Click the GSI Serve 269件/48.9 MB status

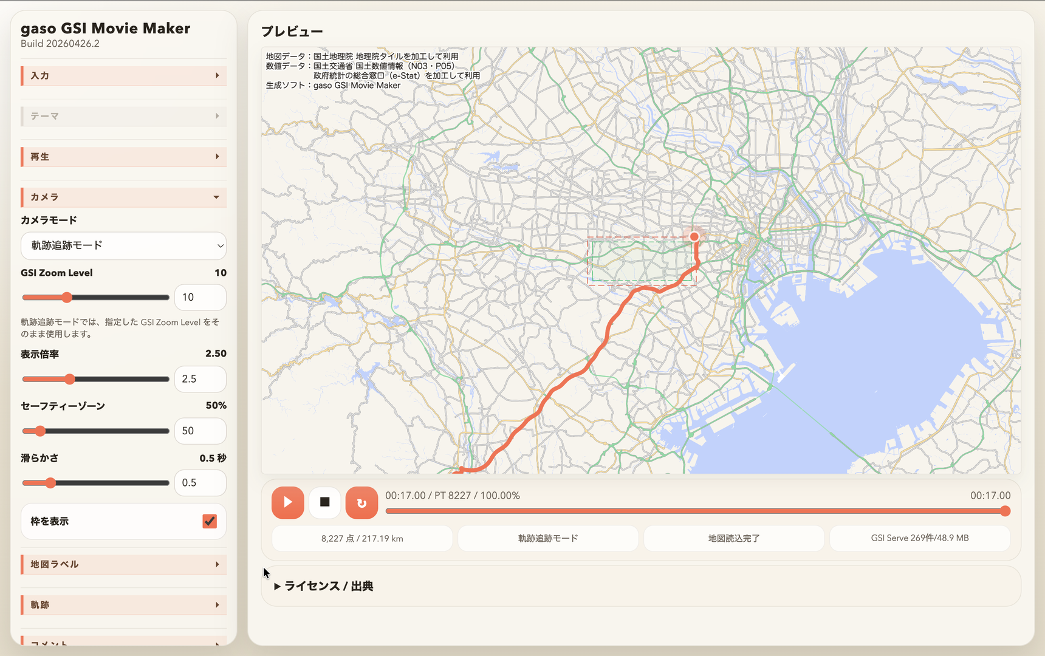click(x=920, y=539)
